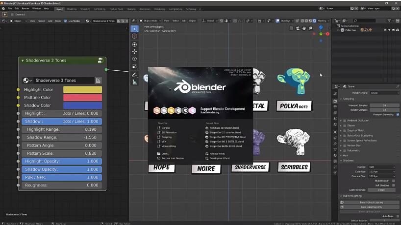Click Recover Last Session in splash
Image resolution: width=401 pixels, height=225 pixels.
(171, 158)
